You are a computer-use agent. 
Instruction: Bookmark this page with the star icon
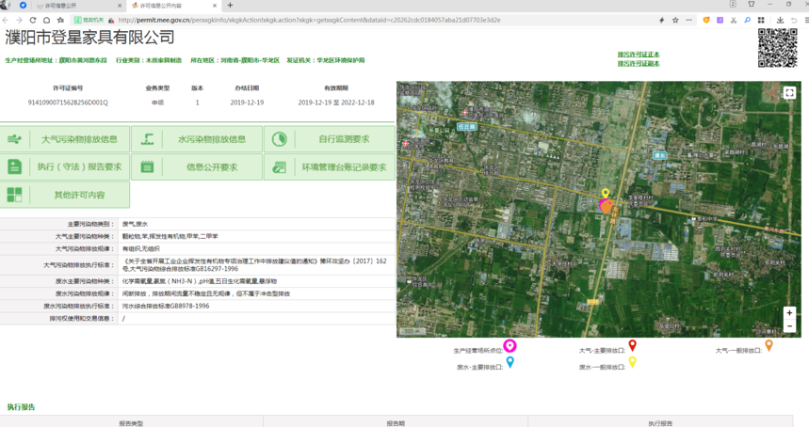pyautogui.click(x=675, y=20)
